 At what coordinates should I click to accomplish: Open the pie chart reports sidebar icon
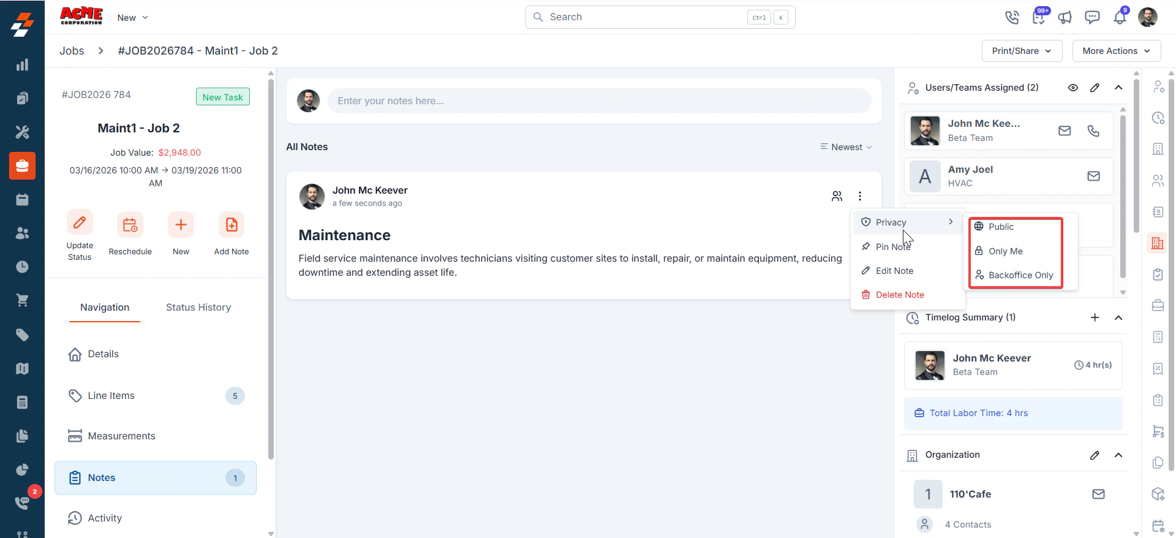(22, 469)
